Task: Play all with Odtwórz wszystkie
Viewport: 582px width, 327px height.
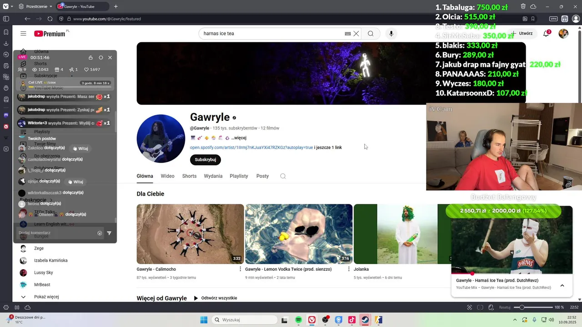Action: 215,298
